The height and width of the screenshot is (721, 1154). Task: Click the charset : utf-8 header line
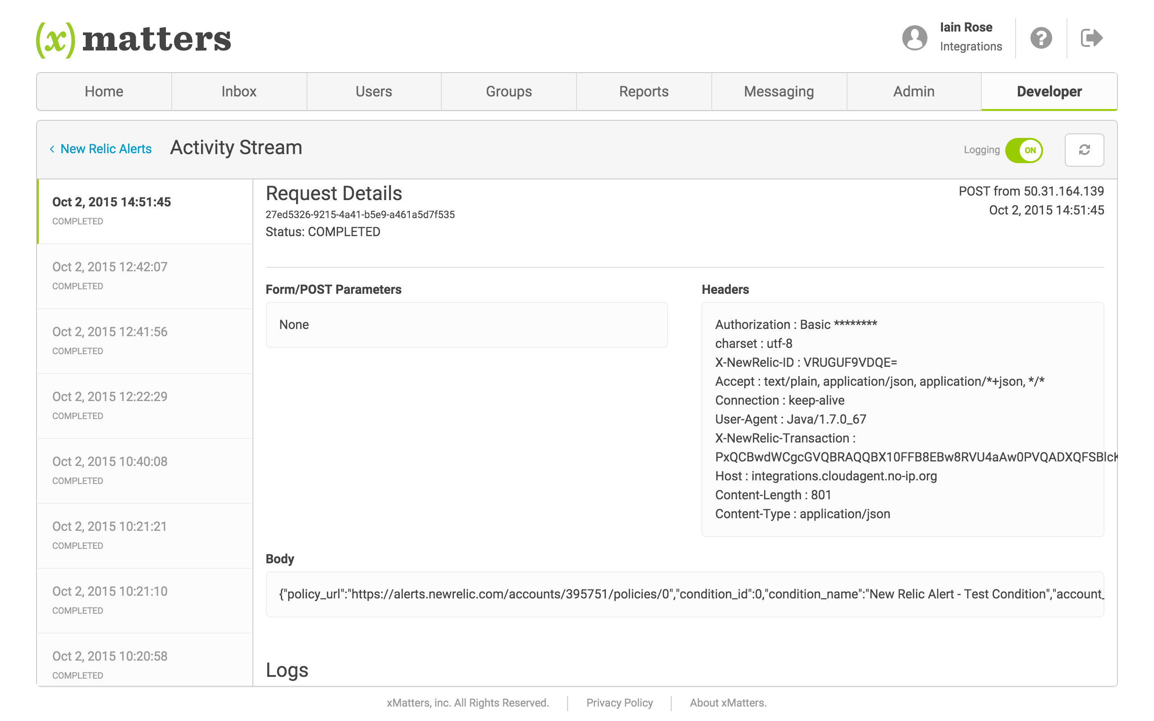(753, 343)
